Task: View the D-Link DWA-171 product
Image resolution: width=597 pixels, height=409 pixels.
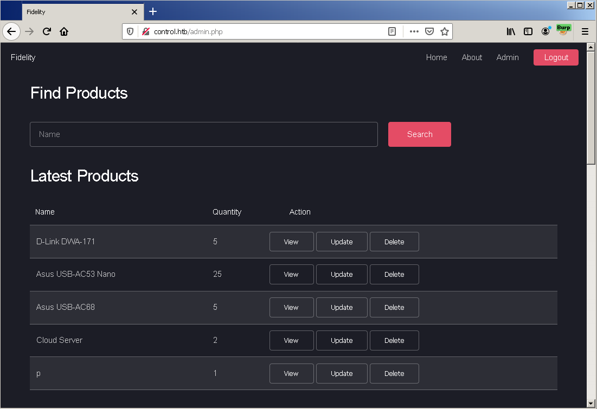Action: point(291,242)
